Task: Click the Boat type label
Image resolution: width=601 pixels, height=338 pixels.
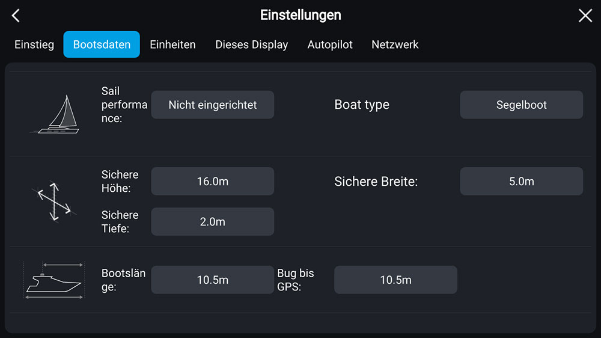Action: (x=362, y=105)
